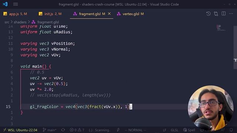Close the fragment.glsl tab
The height and width of the screenshot is (133, 237).
(x=109, y=14)
